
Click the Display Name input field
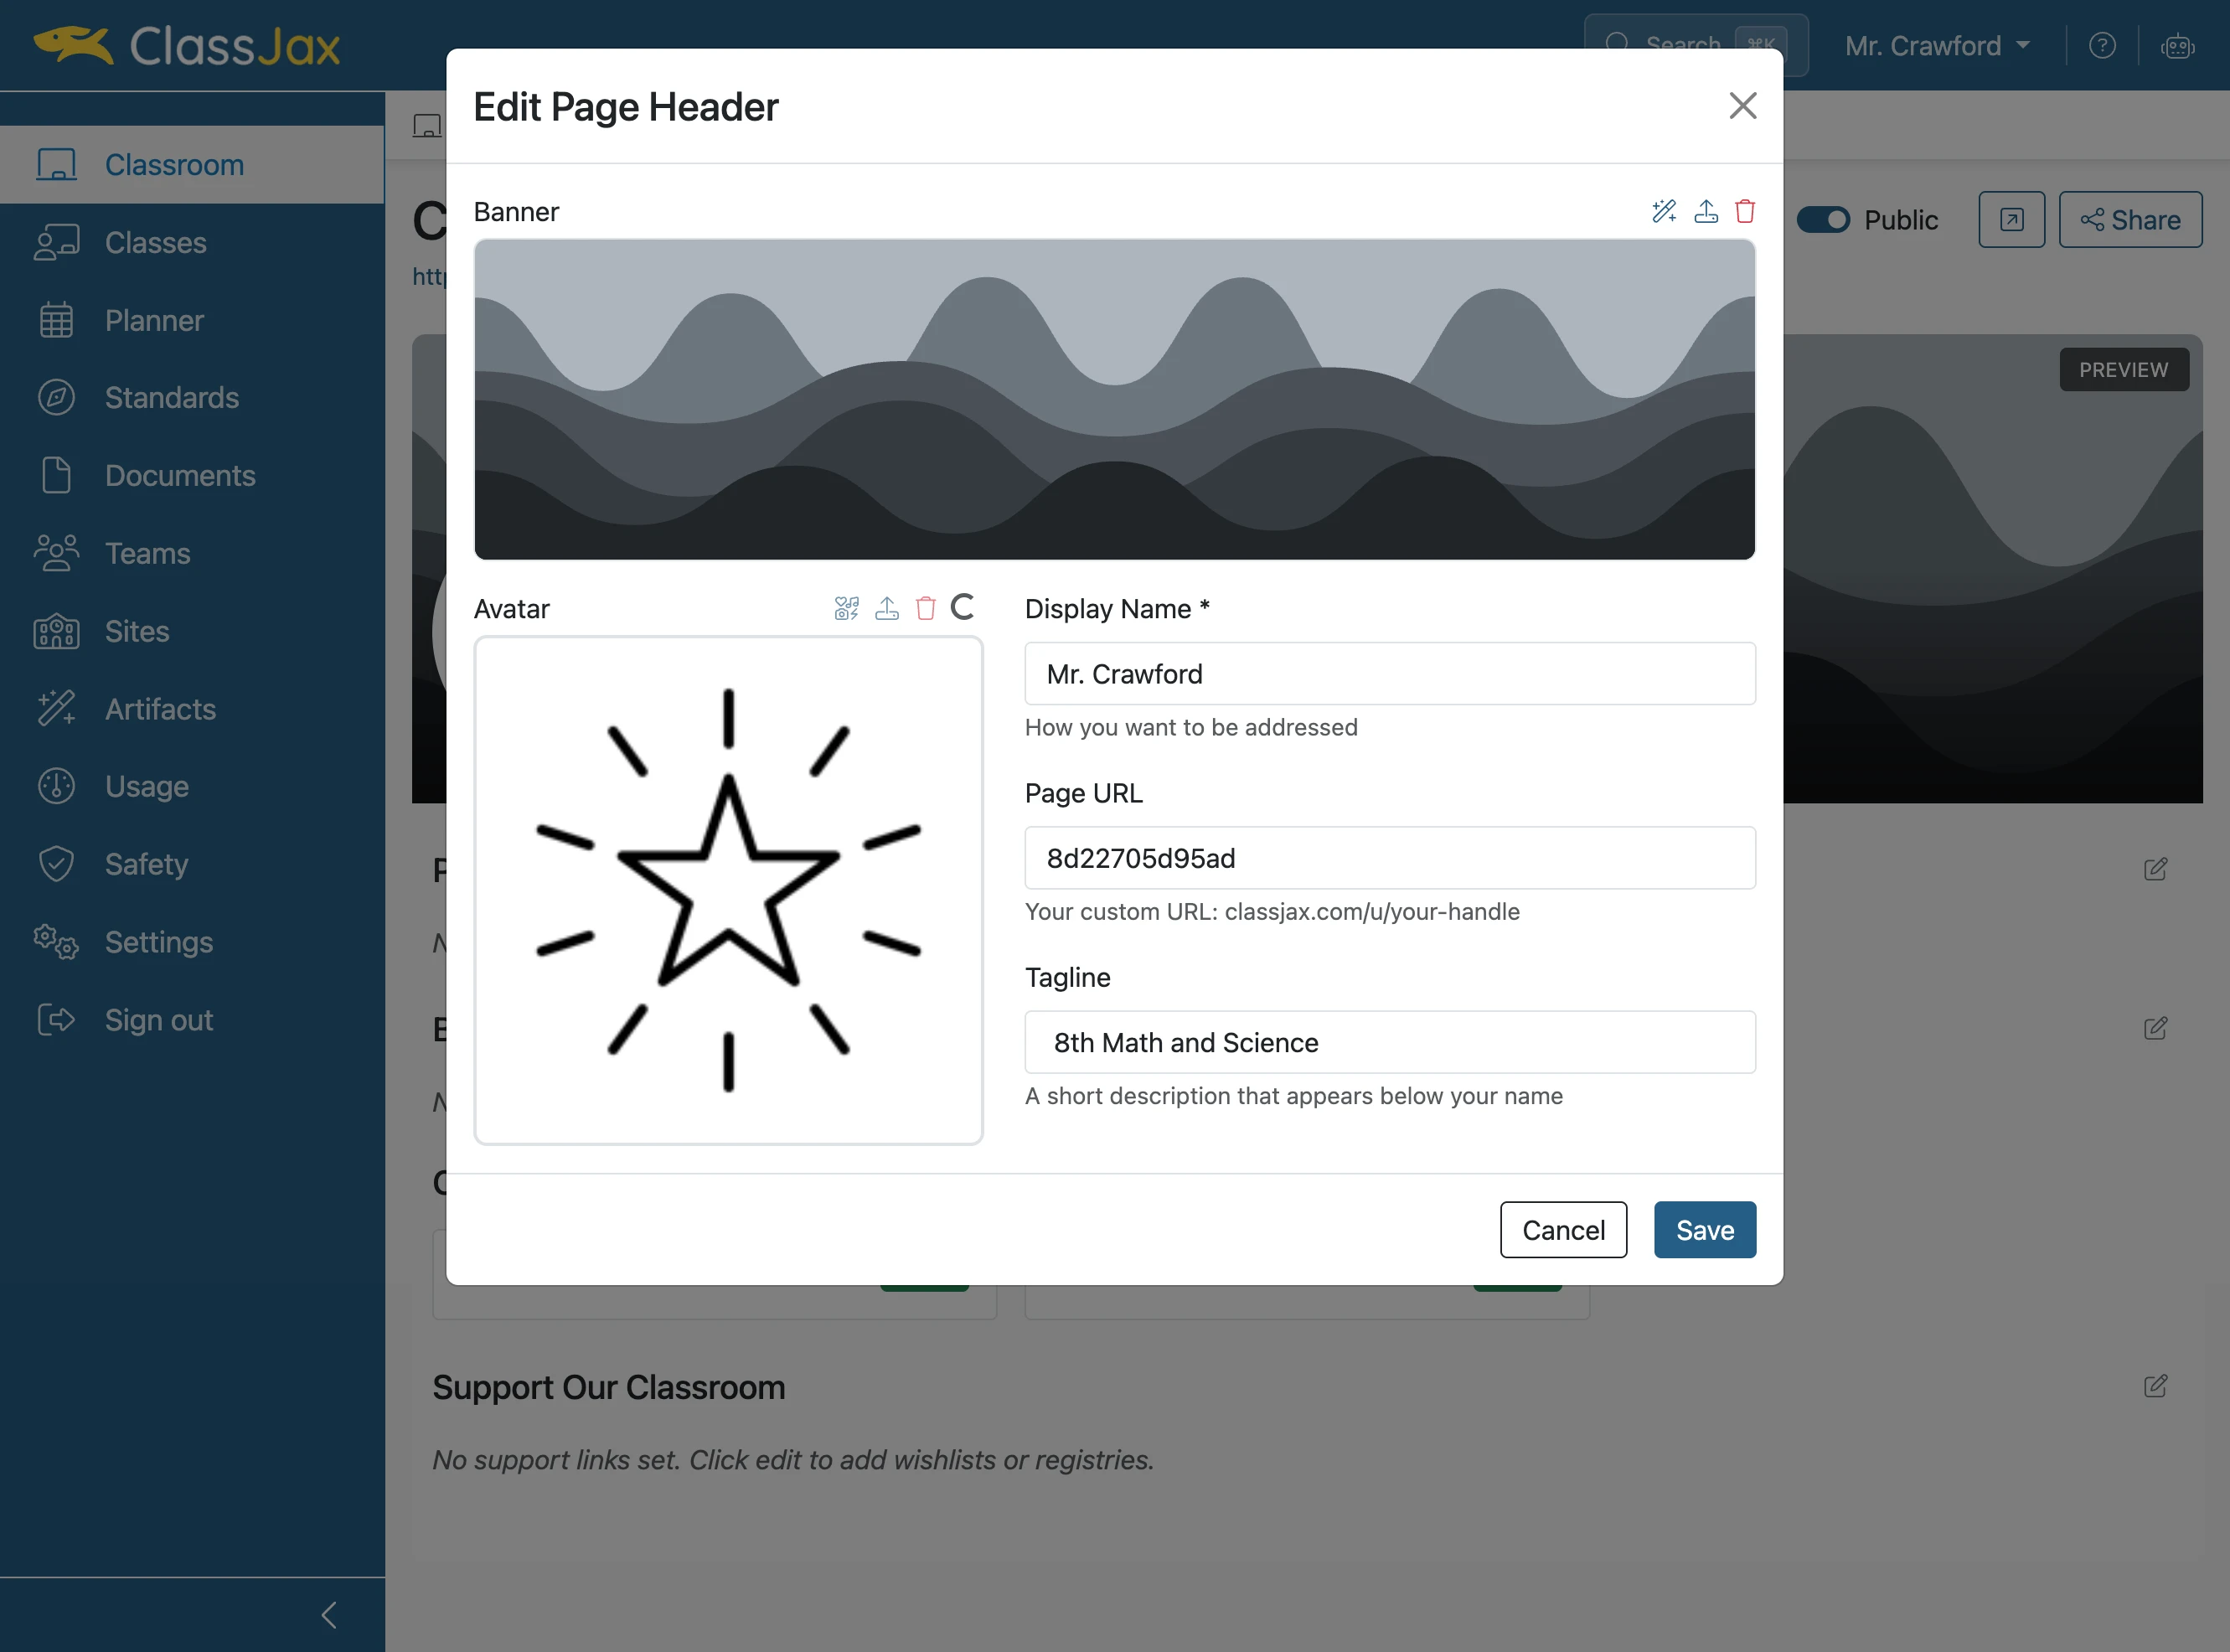coord(1390,674)
